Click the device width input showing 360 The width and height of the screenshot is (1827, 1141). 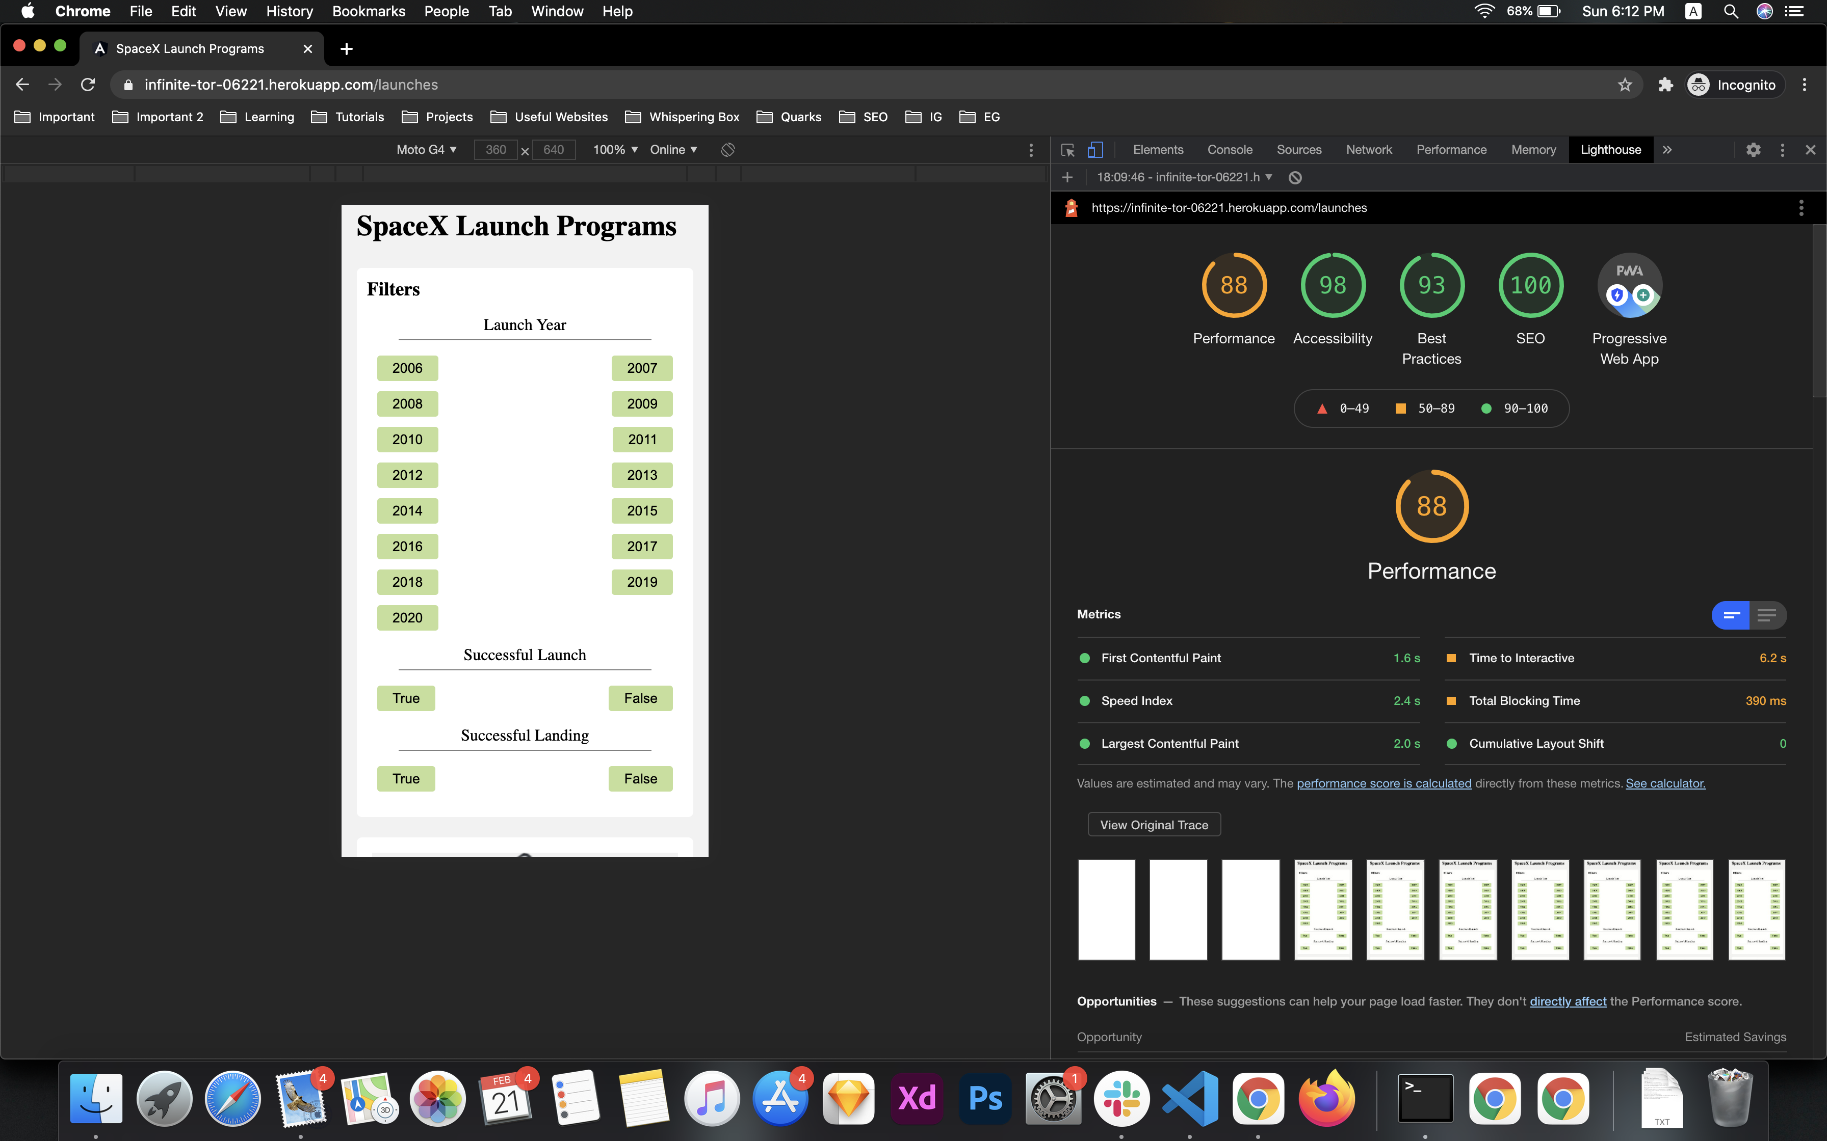click(496, 149)
